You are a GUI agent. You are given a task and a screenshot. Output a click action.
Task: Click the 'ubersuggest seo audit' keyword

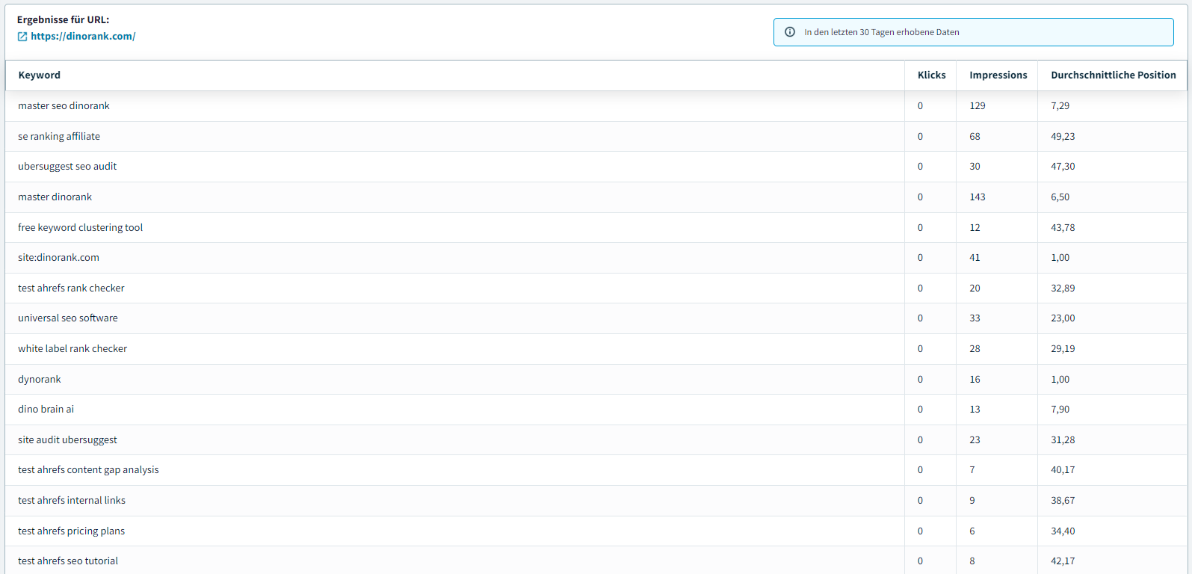click(x=67, y=167)
